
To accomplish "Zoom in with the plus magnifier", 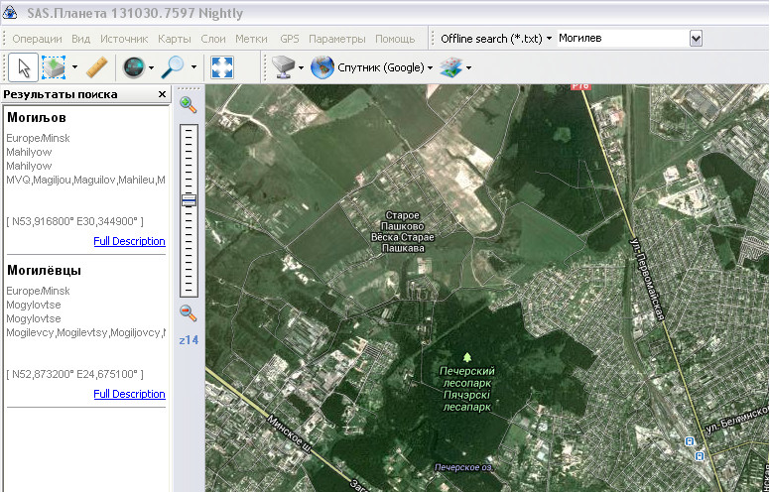I will [x=188, y=104].
